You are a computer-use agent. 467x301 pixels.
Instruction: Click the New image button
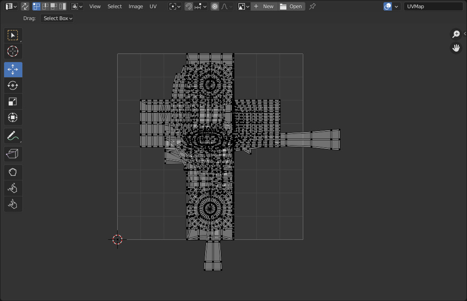[x=264, y=6]
